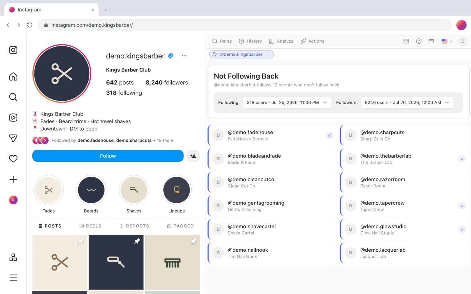Switch to the TAGGED tab
This screenshot has height=294, width=471.
click(x=180, y=226)
